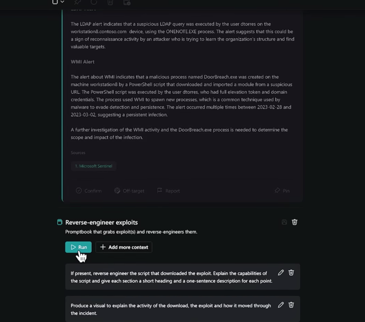
Task: Edit the reverse engineer script prompt
Action: pos(281,273)
